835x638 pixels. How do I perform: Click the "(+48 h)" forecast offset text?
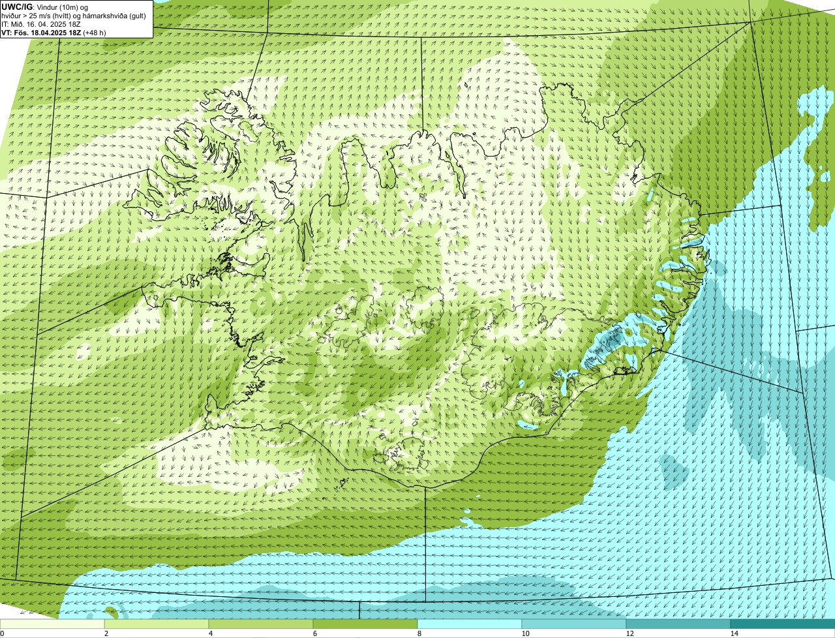[95, 32]
